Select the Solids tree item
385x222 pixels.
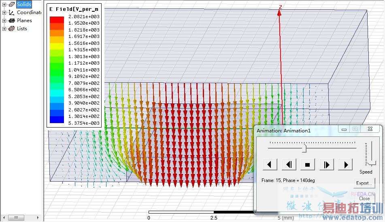click(24, 4)
